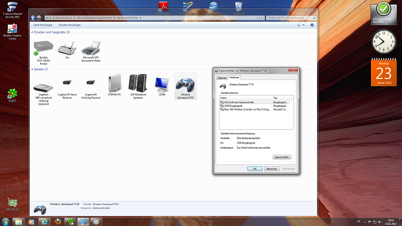Launch Internet Explorer from taskbar
Image resolution: width=402 pixels, height=226 pixels.
[x=44, y=222]
